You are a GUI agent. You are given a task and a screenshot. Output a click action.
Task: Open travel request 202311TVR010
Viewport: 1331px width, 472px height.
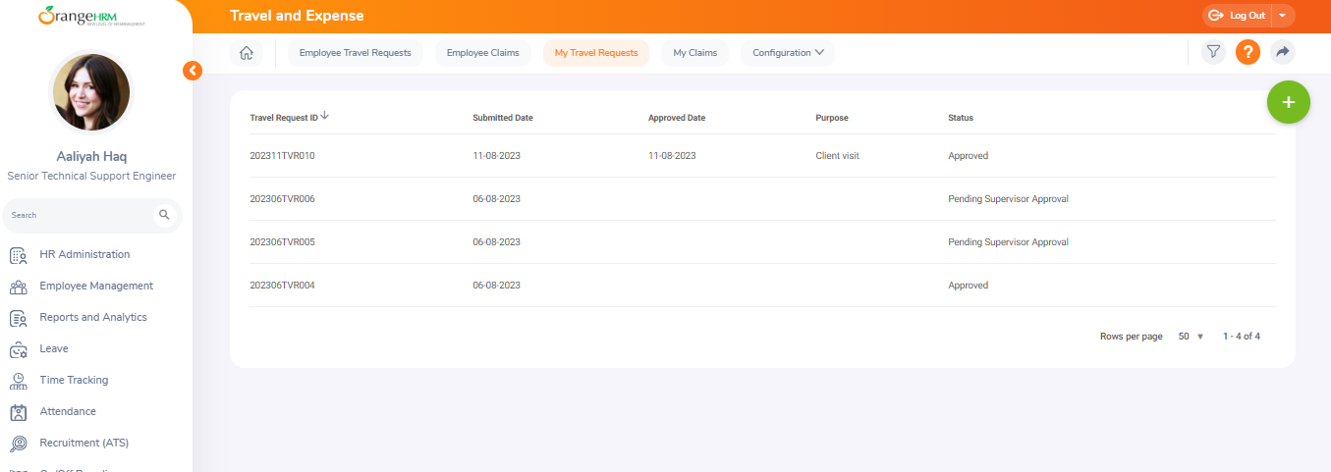coord(282,156)
